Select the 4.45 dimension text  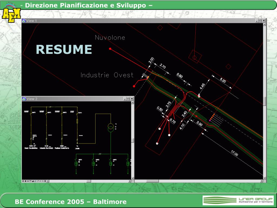pyautogui.click(x=202, y=86)
